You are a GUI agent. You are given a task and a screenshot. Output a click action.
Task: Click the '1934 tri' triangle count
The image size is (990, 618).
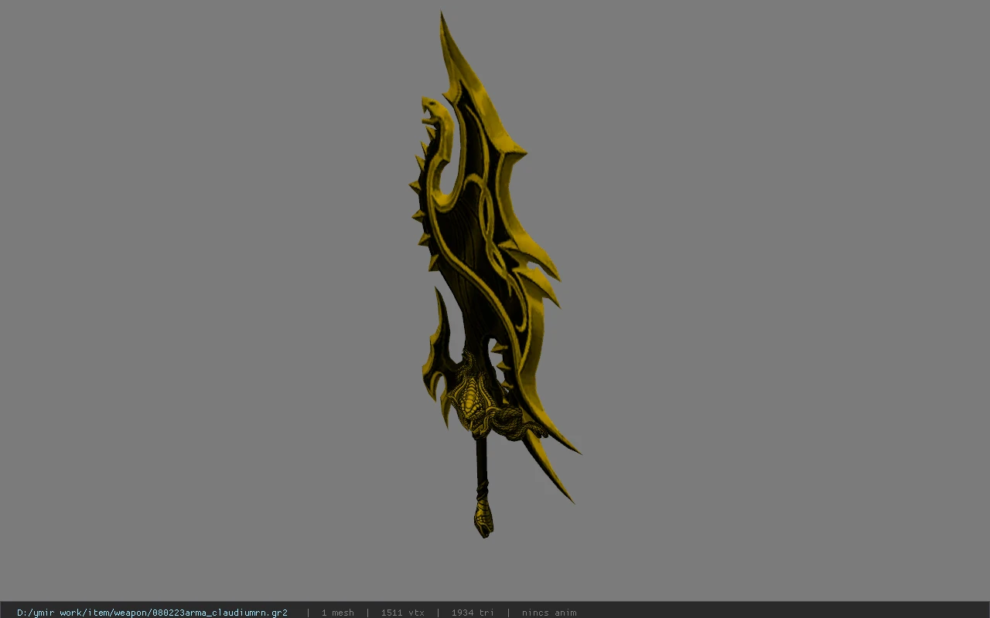point(473,613)
